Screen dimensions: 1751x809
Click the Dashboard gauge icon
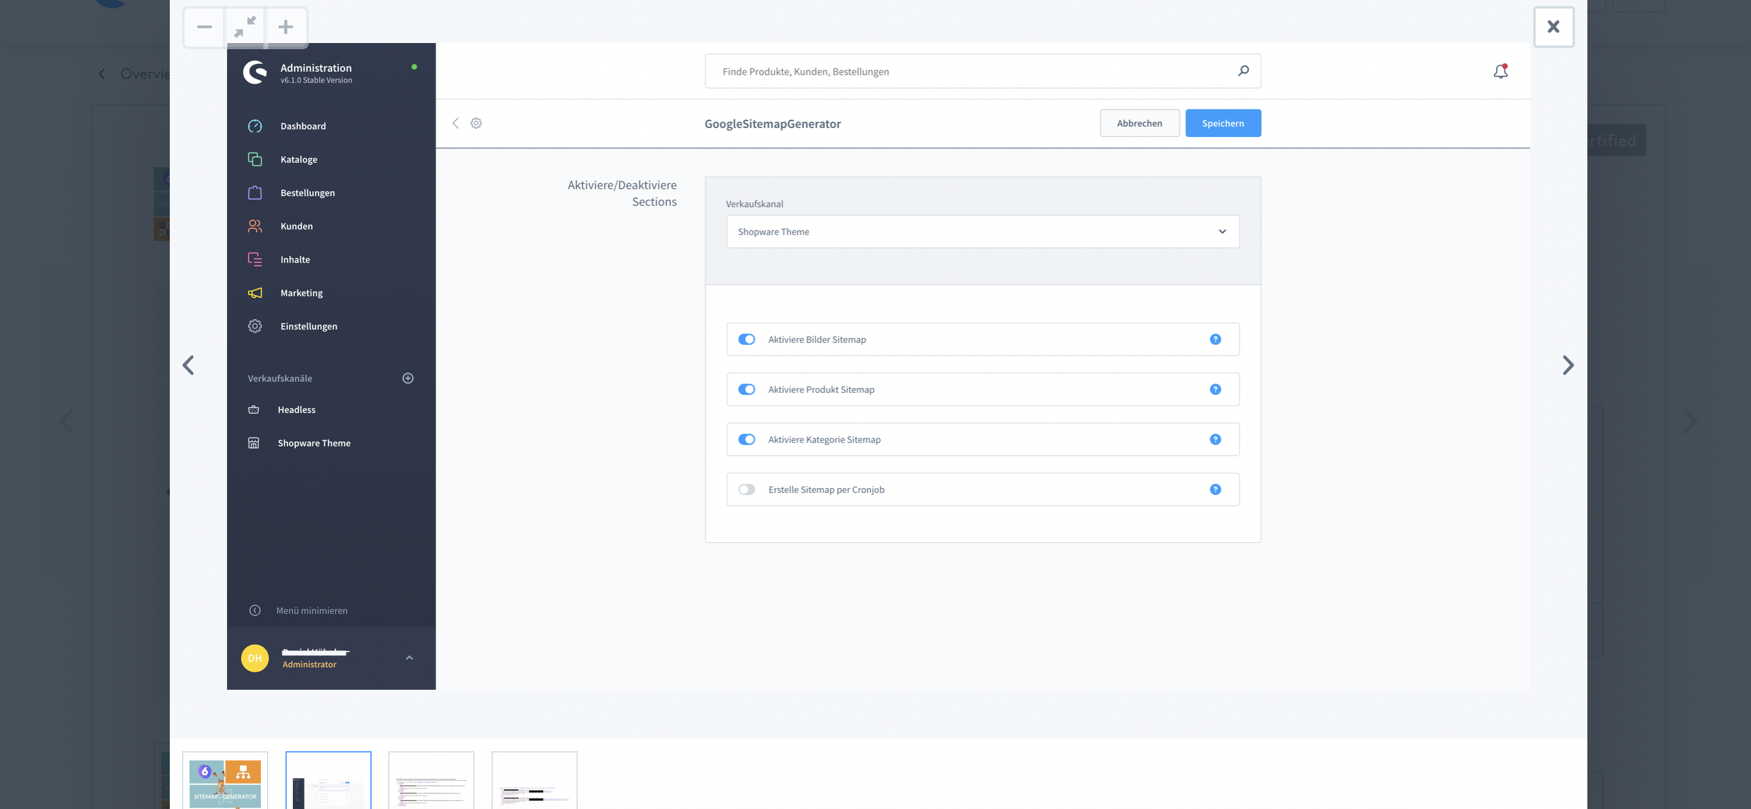click(255, 127)
